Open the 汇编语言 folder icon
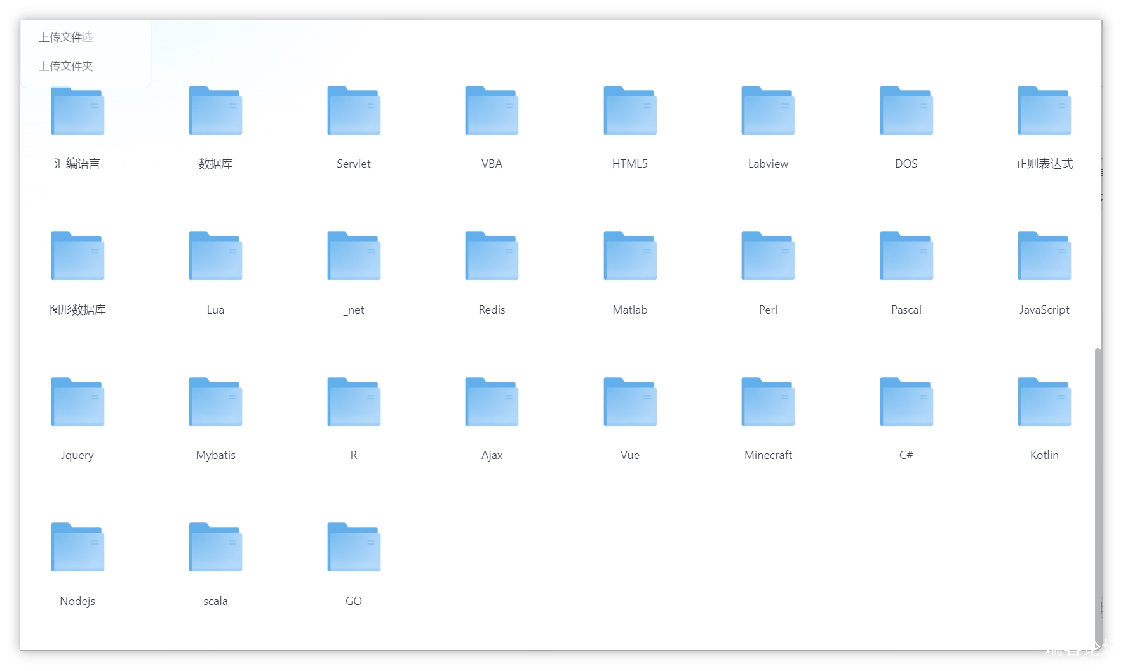Viewport: 1123px width, 671px height. 77,112
